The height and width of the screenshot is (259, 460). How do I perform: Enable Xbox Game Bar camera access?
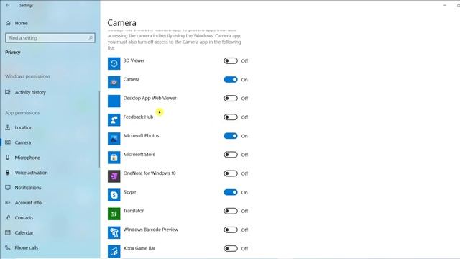231,249
